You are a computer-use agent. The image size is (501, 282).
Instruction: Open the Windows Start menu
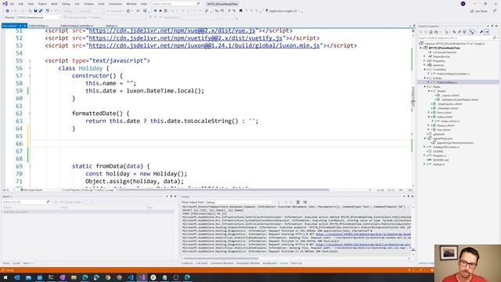coord(5,277)
